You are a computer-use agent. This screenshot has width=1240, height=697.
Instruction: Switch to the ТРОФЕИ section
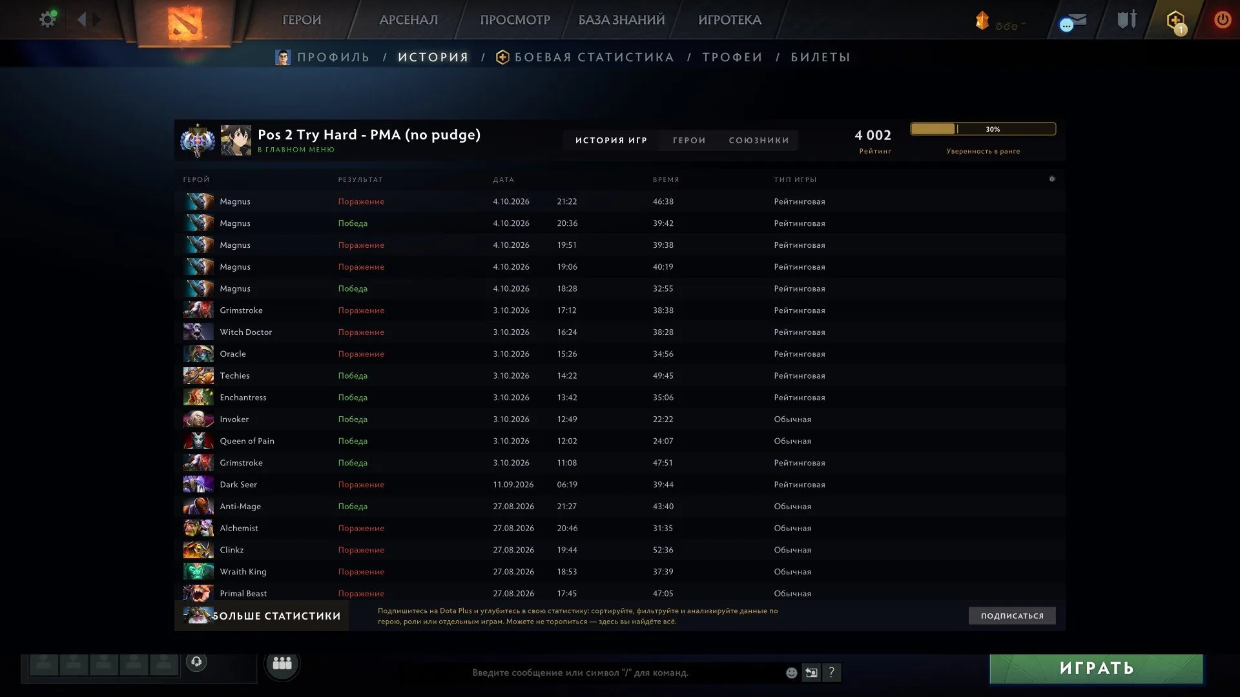732,57
